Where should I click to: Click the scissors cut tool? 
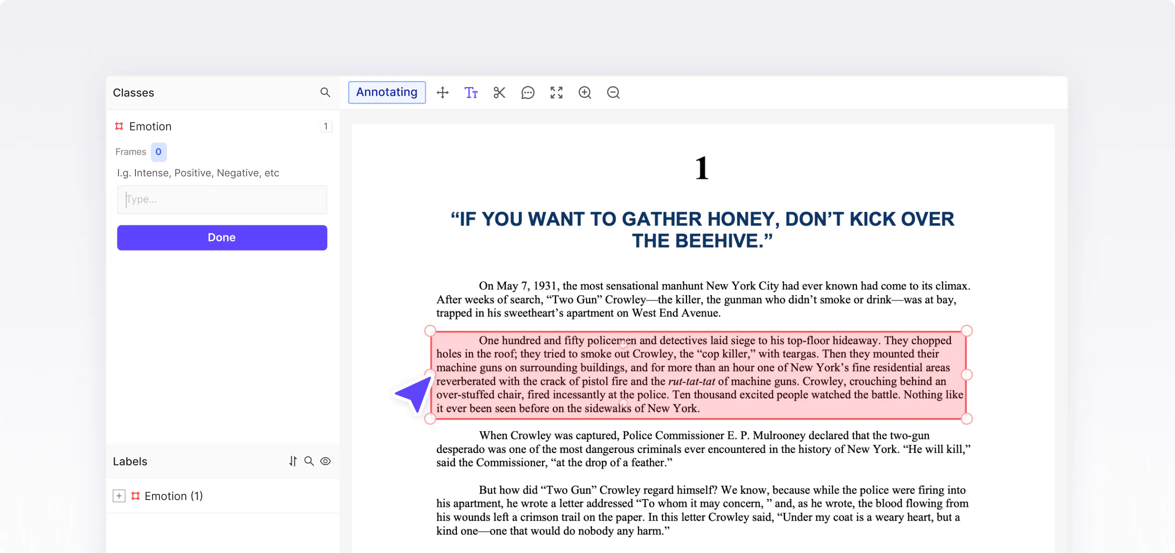(x=499, y=93)
